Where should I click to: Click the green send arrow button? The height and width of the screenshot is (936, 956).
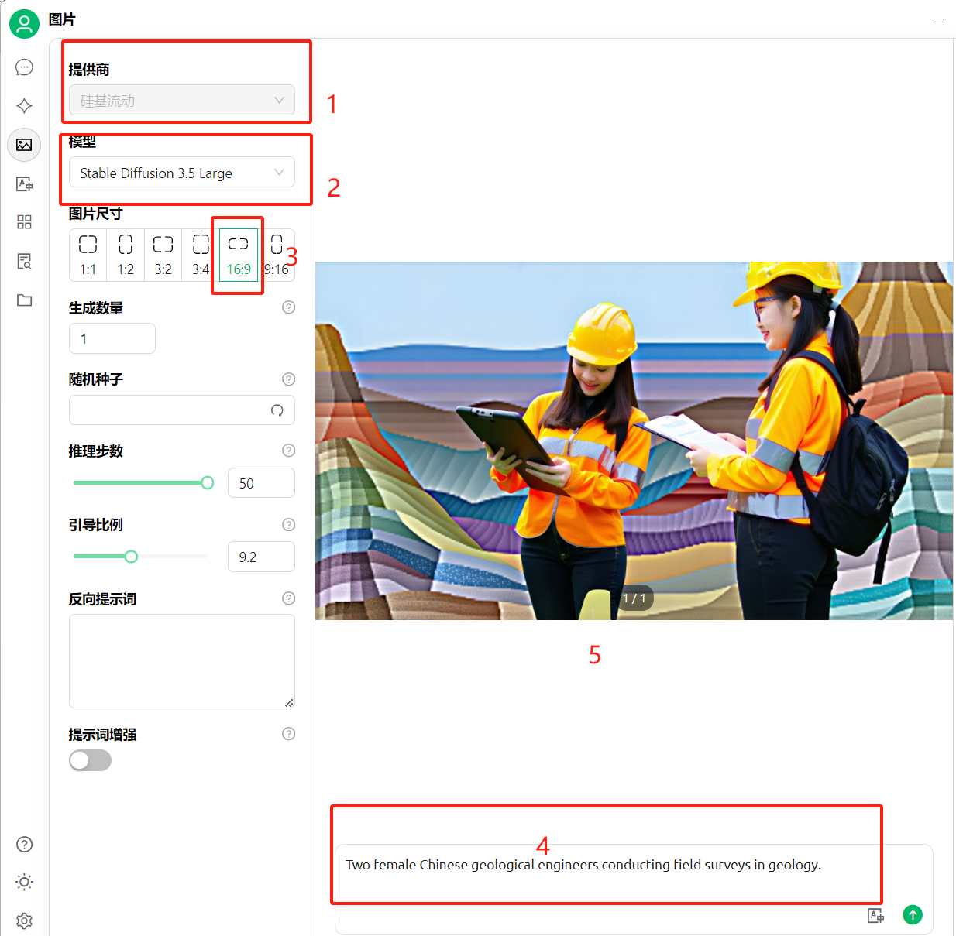tap(913, 915)
